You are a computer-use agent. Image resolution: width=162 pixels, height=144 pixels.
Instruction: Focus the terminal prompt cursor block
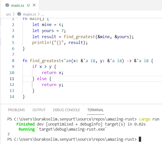[140, 139]
